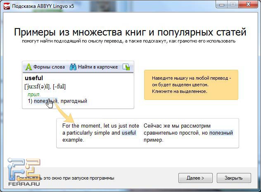
Task: Click highlighted word useful in English example
Action: tap(129, 133)
